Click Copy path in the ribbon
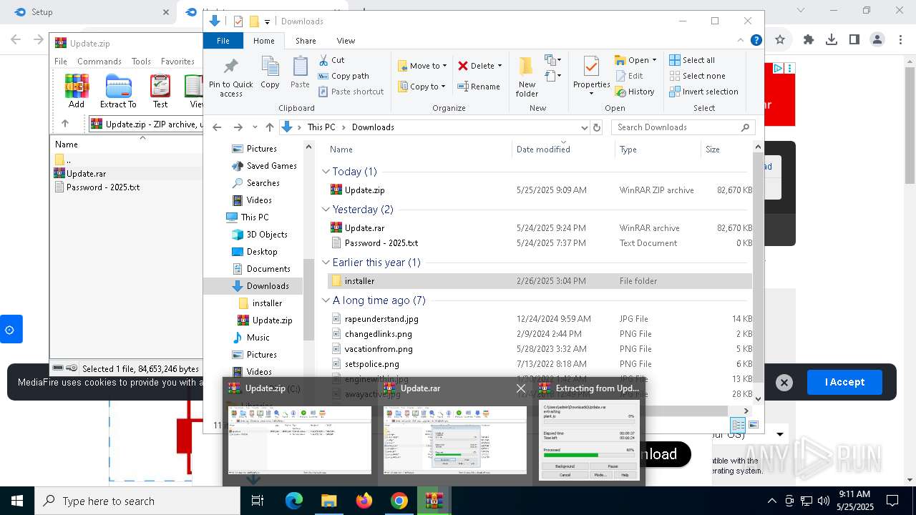The width and height of the screenshot is (916, 515). pyautogui.click(x=343, y=76)
